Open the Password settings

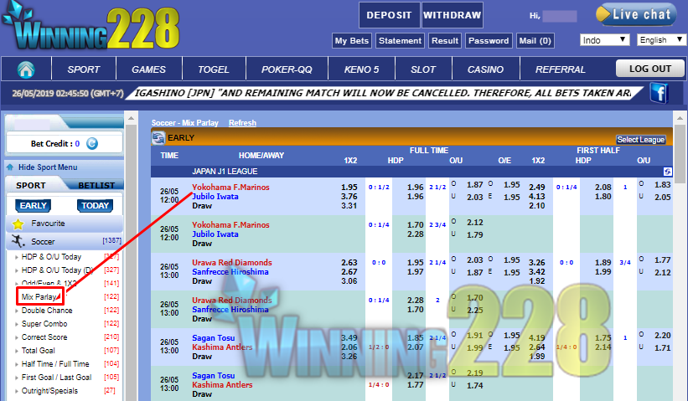click(x=489, y=41)
